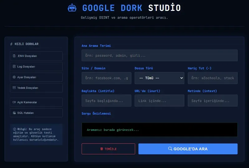Clear the form with TEMİZLE

(x=108, y=149)
